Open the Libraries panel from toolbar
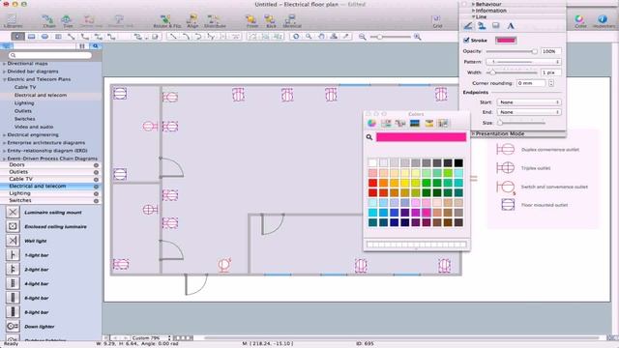The height and width of the screenshot is (348, 619). pyautogui.click(x=13, y=20)
